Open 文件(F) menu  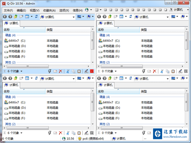[x=8, y=10]
